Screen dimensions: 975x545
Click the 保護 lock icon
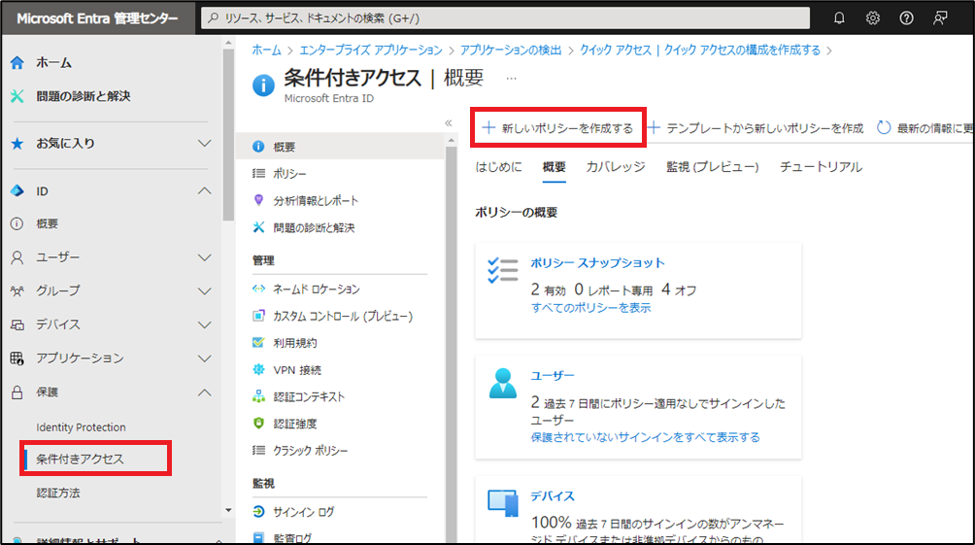(17, 392)
